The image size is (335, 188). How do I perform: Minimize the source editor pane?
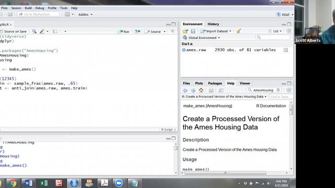[168, 25]
